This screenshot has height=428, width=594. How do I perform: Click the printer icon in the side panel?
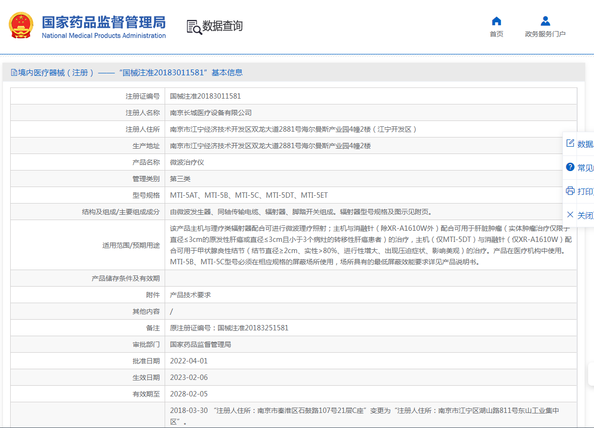[570, 191]
